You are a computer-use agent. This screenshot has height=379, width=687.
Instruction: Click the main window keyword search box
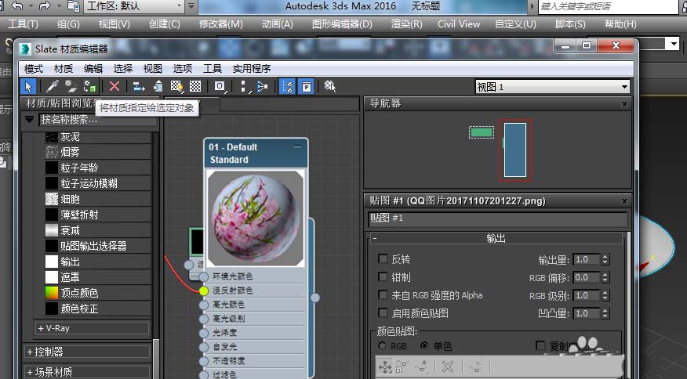[x=609, y=6]
